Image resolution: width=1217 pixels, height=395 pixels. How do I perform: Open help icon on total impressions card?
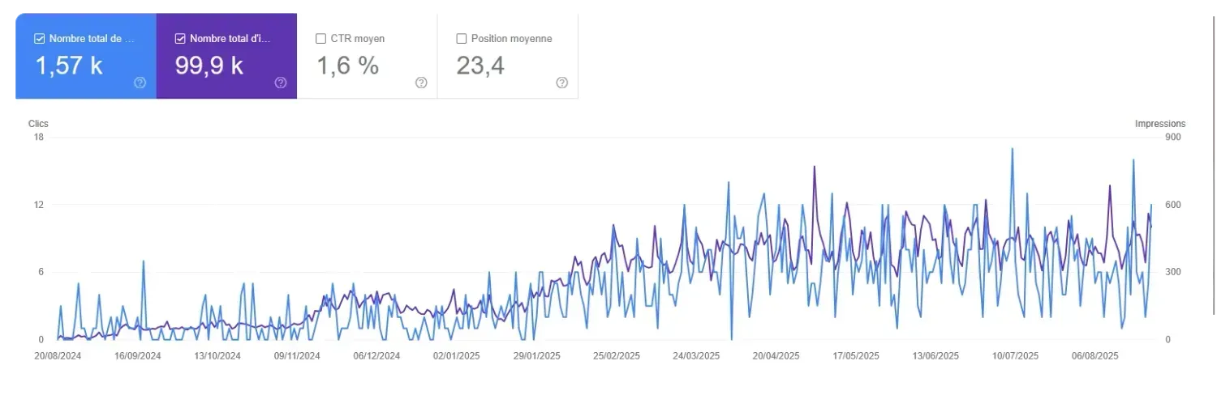(281, 83)
